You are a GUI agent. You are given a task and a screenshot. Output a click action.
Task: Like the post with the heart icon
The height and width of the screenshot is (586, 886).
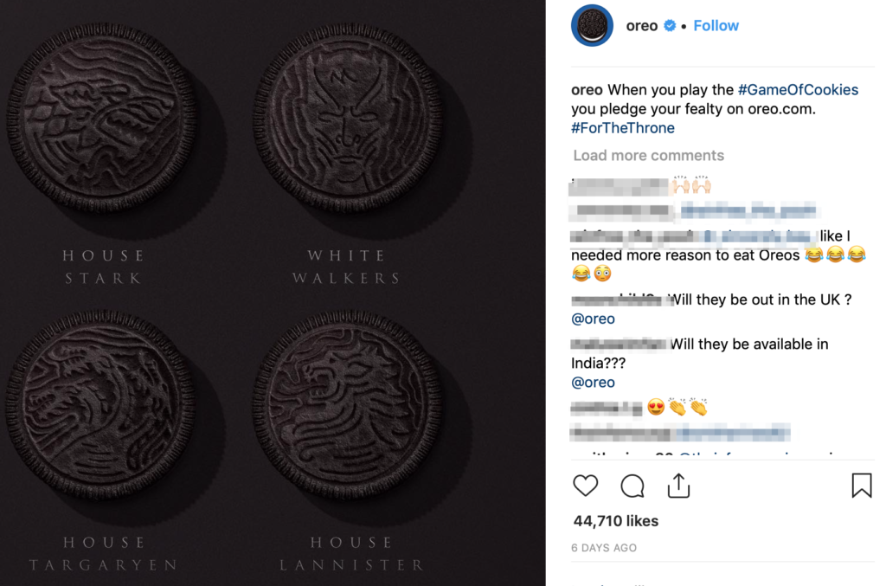[586, 486]
